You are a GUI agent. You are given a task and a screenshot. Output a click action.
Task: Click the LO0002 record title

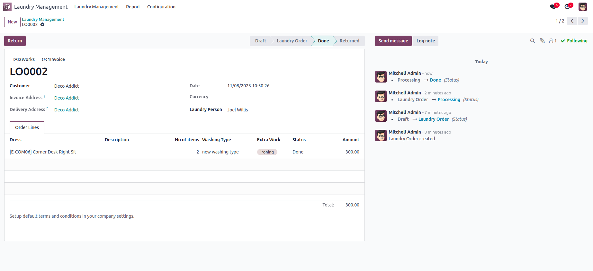(x=29, y=72)
